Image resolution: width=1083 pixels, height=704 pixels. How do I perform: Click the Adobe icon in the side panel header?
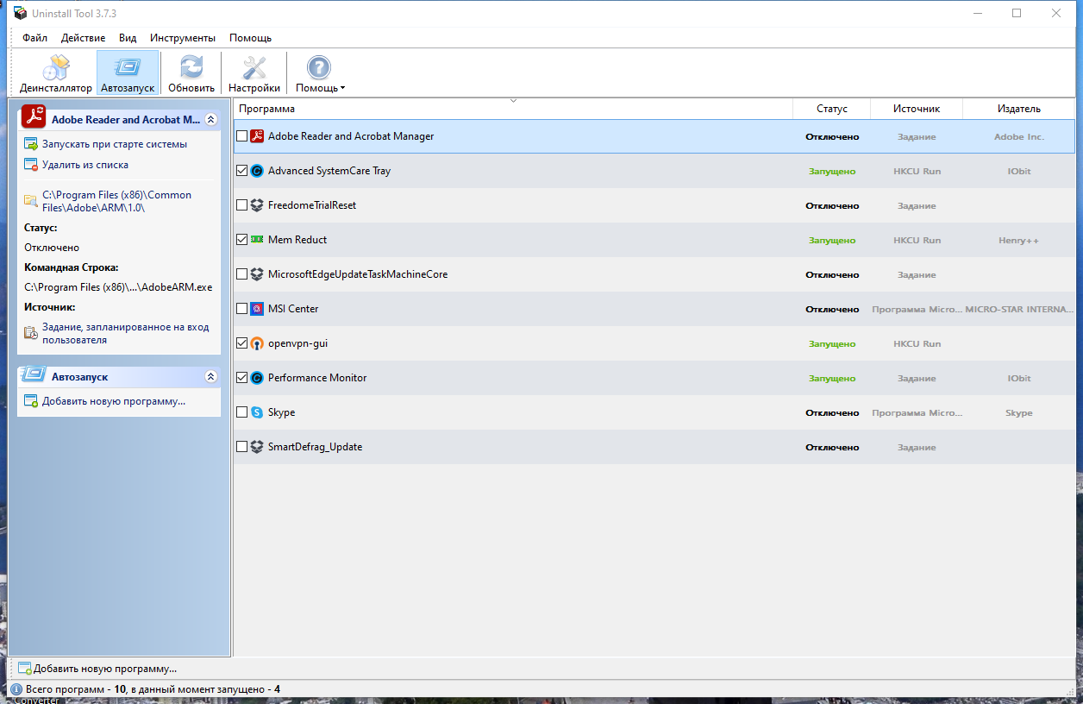34,116
